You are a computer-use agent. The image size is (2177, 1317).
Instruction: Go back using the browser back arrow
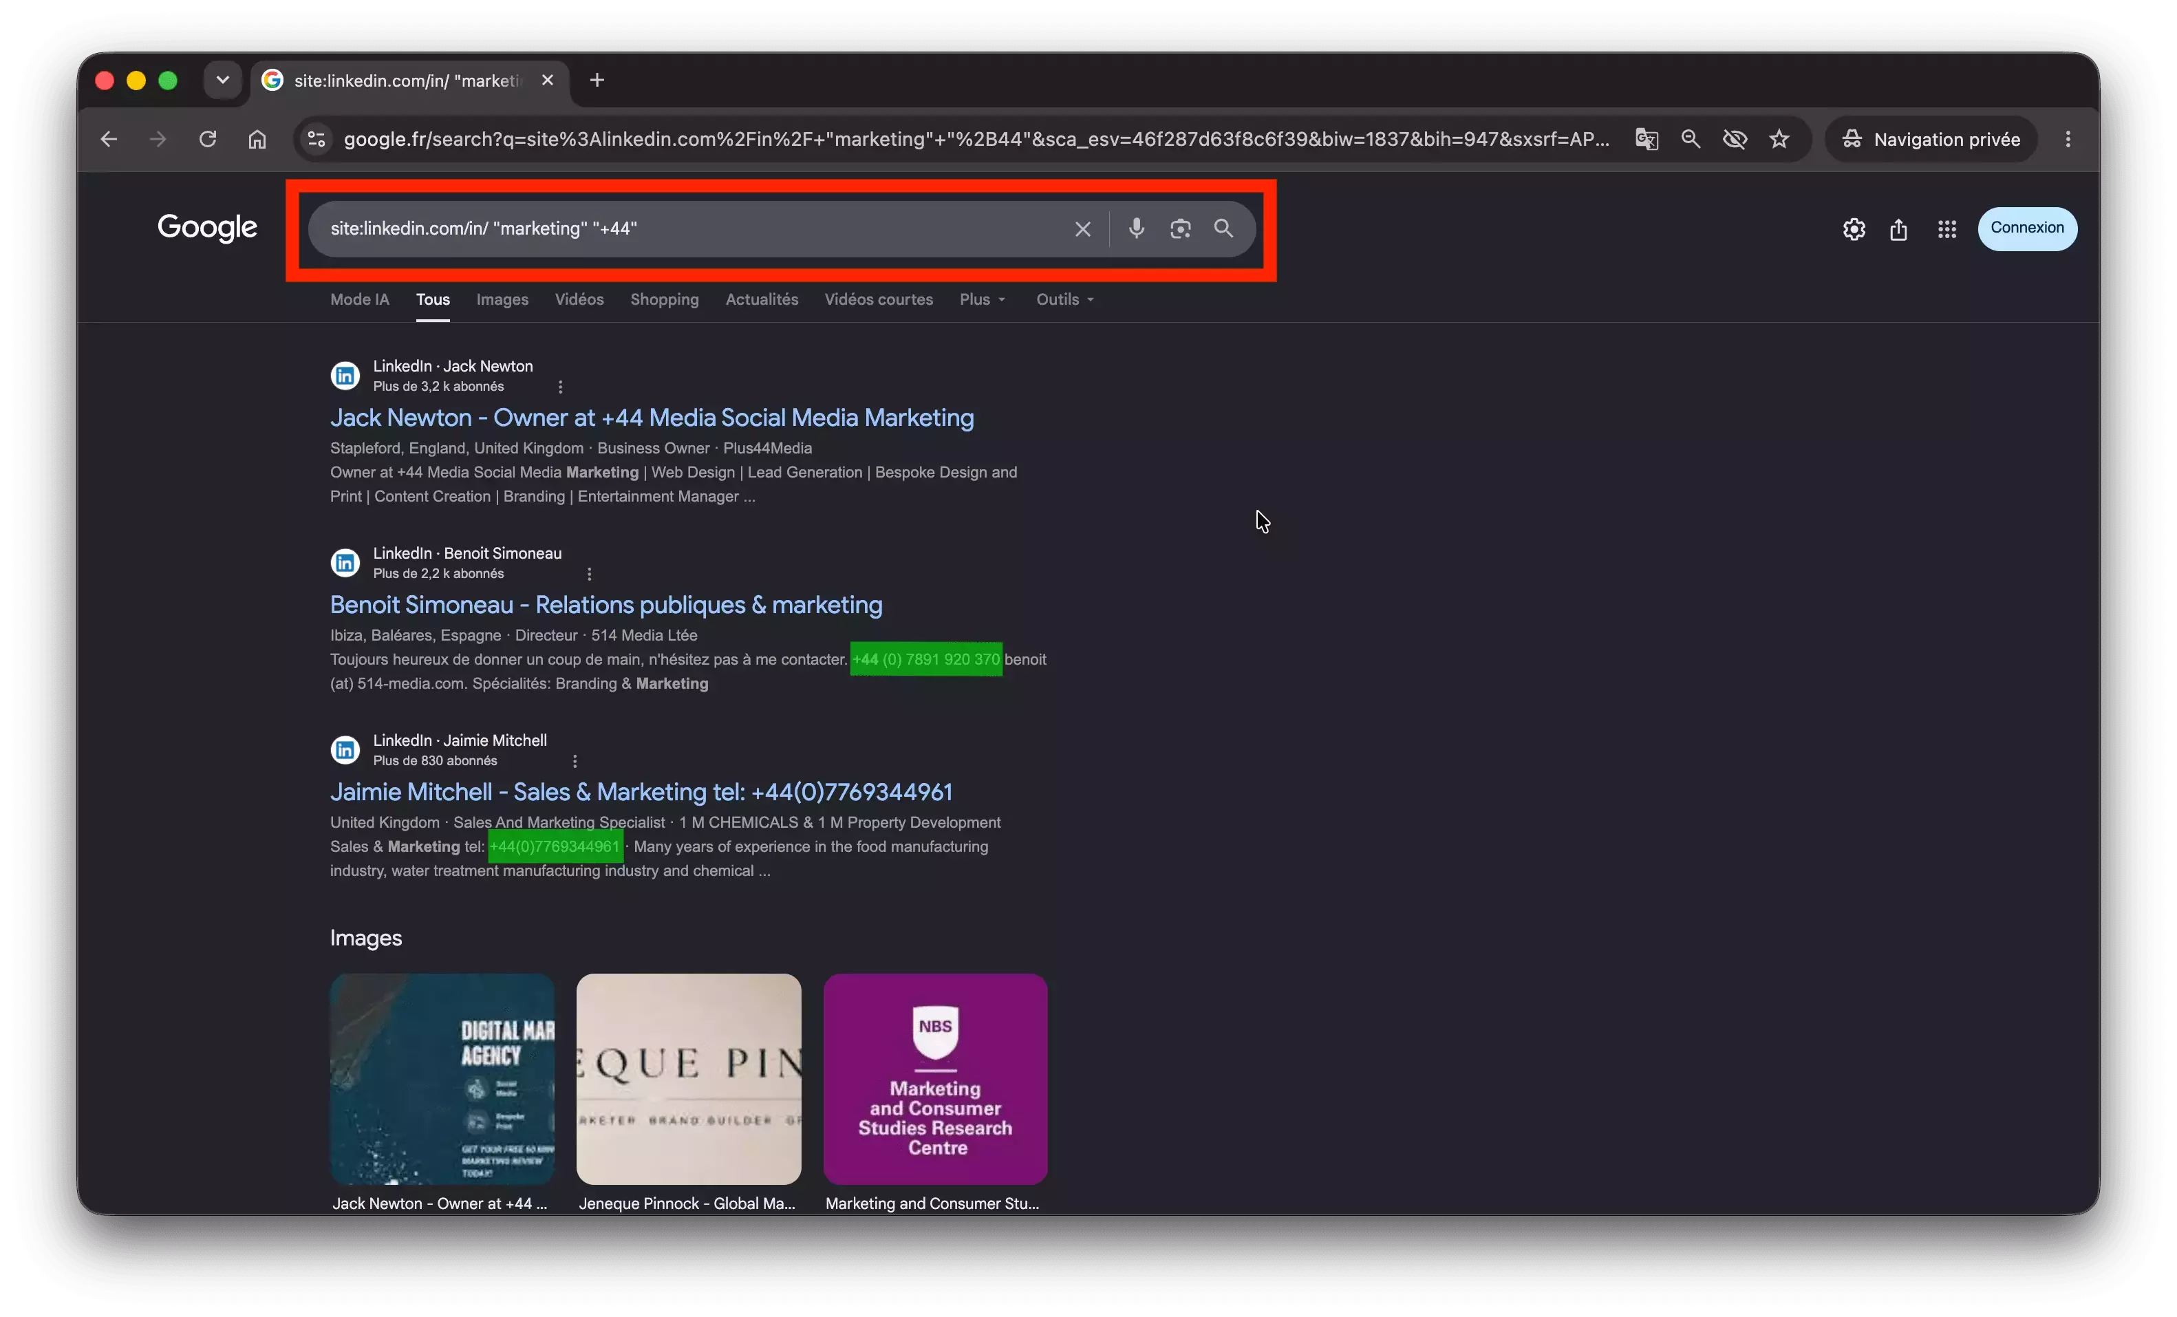click(x=109, y=139)
